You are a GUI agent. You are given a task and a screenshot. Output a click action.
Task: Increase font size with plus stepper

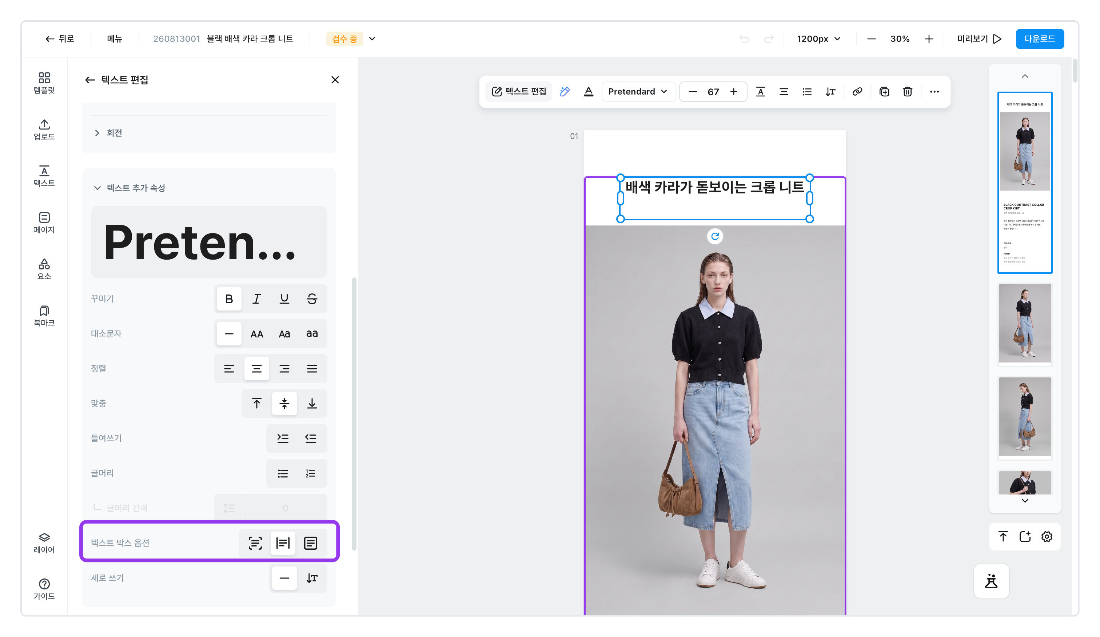tap(734, 92)
